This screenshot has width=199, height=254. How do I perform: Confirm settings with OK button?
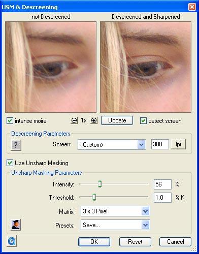tap(94, 242)
